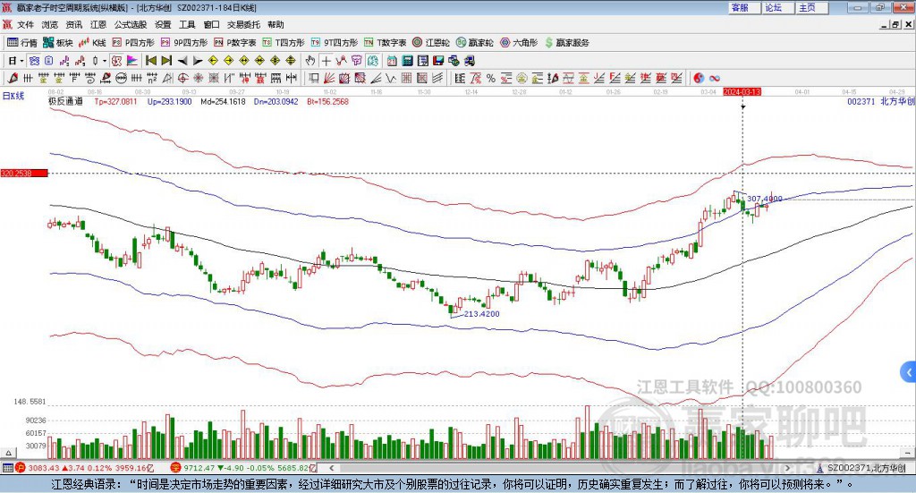Open 赢家服务 with the dollar icon
916x493 pixels.
[566, 43]
